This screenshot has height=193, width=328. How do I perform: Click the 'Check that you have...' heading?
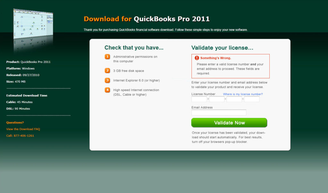coord(134,48)
